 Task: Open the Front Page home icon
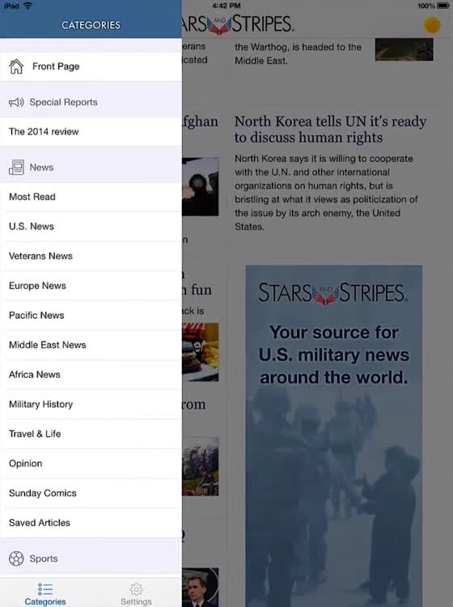click(16, 66)
